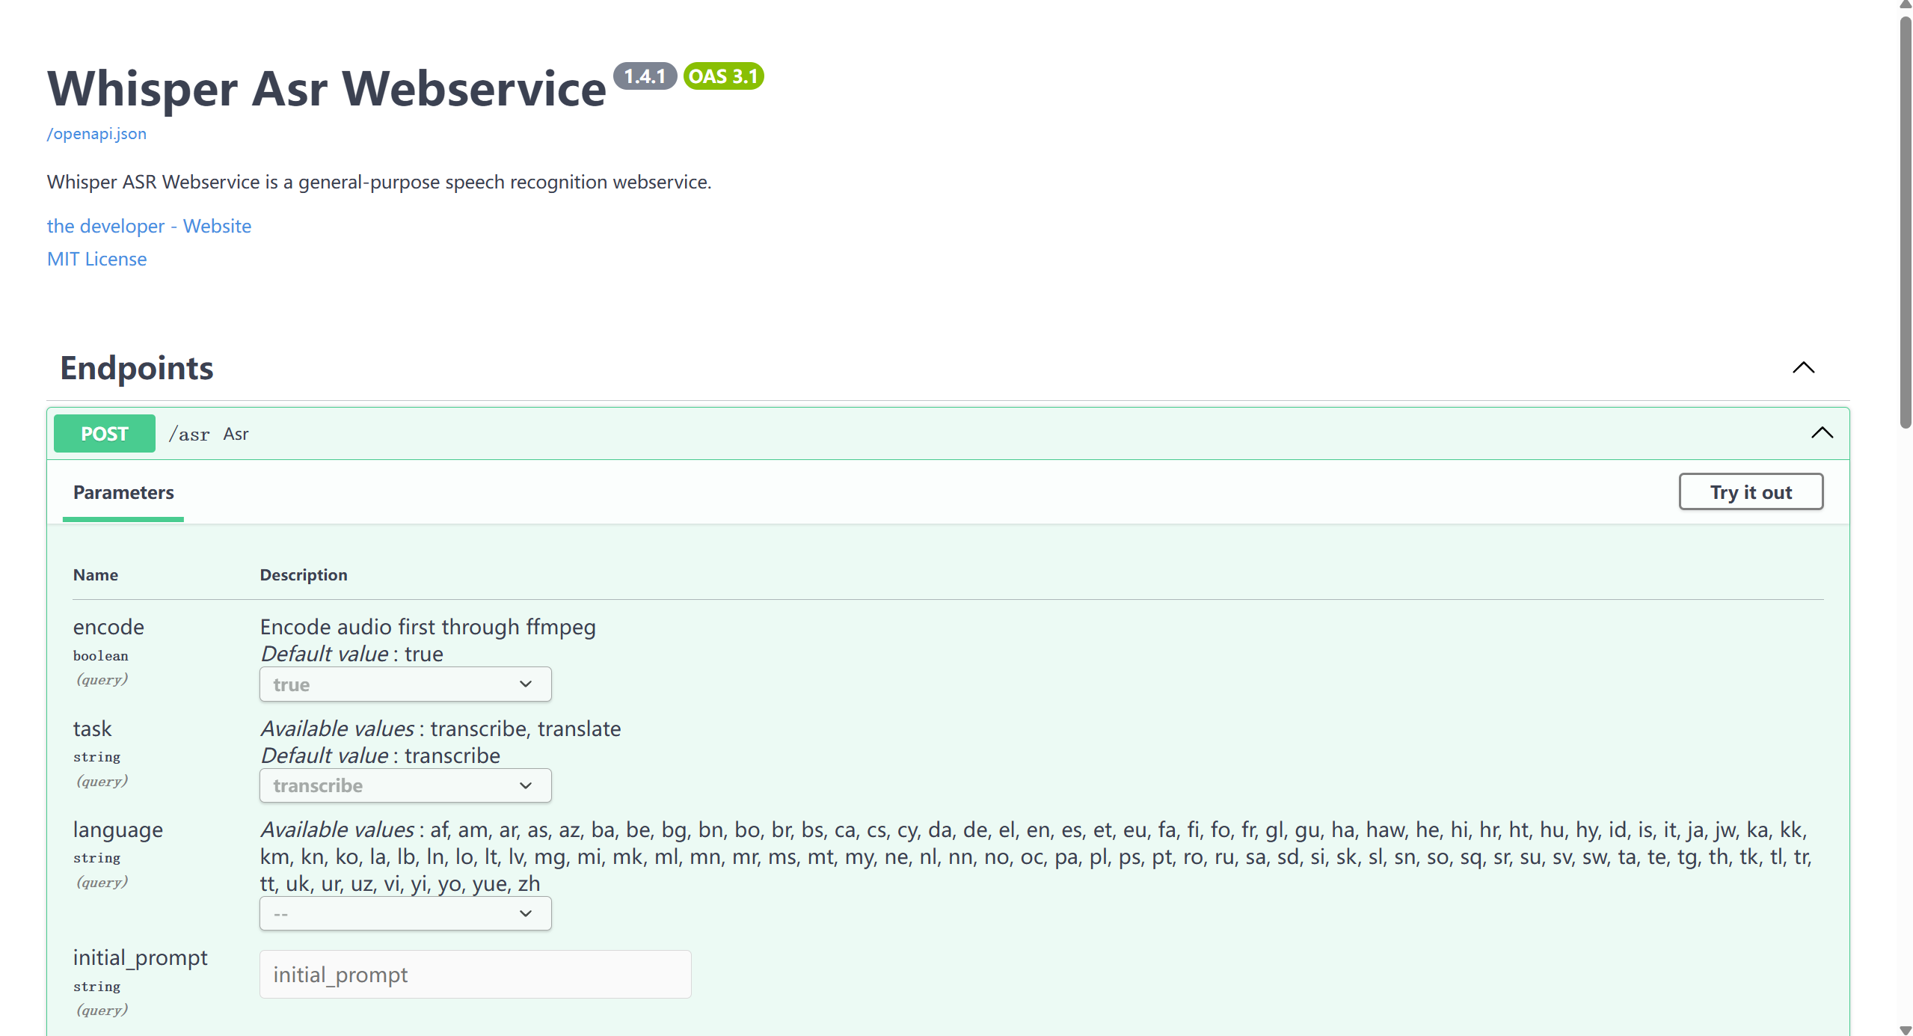Click the green POST method badge
The height and width of the screenshot is (1036, 1913).
105,433
